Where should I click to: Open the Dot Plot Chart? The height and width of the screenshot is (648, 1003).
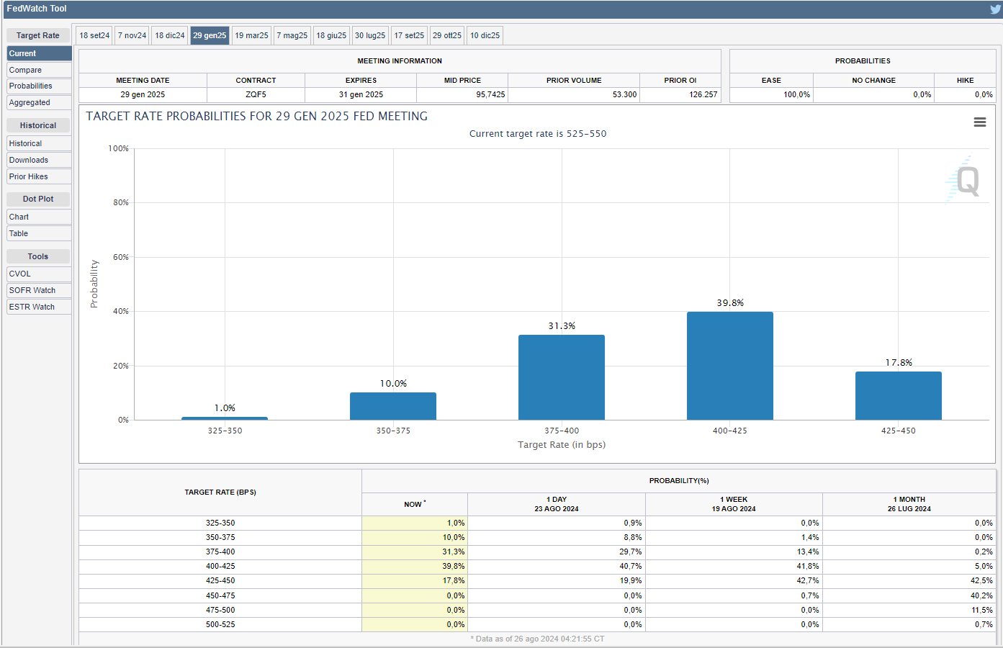click(x=39, y=217)
